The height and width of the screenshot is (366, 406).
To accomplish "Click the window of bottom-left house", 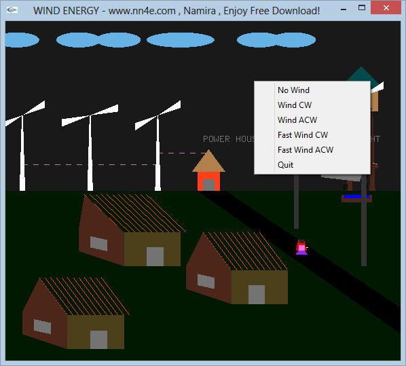I will [43, 327].
